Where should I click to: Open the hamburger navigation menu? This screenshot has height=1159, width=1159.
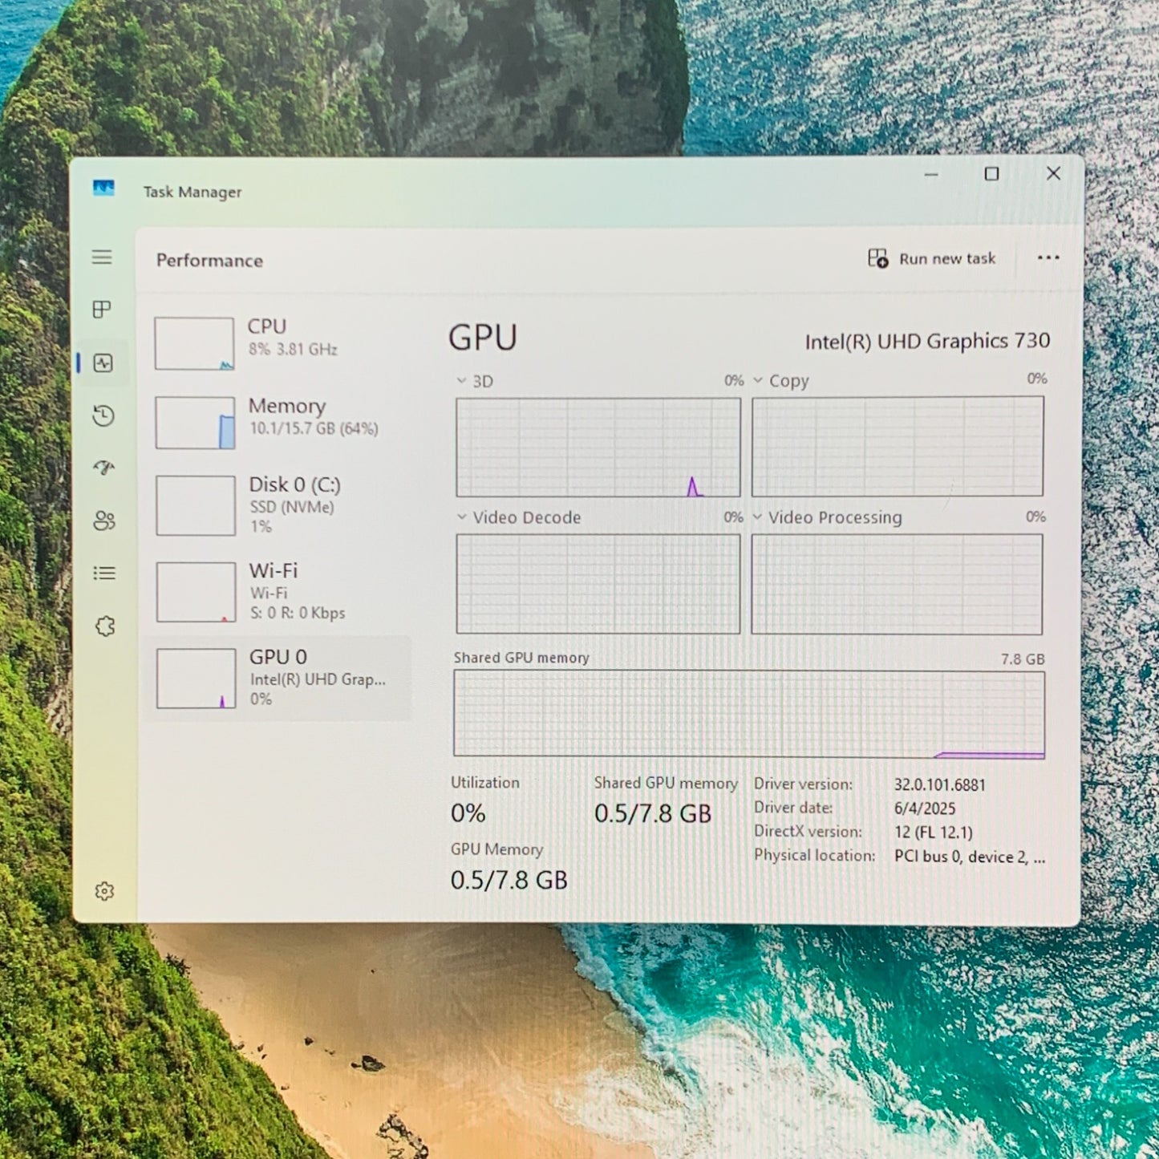tap(102, 257)
